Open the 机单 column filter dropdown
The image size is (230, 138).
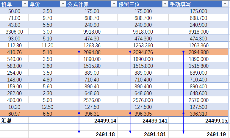[25, 4]
